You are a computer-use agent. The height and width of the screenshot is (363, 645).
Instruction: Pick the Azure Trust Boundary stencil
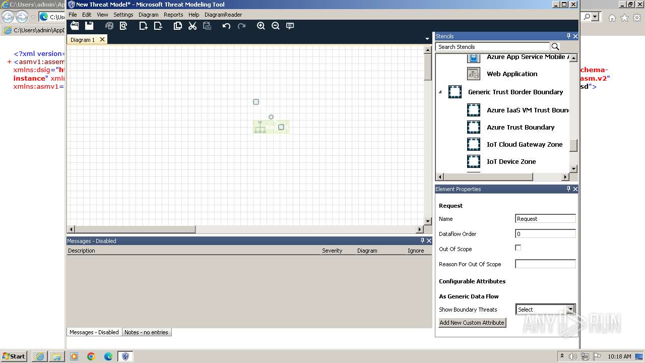(521, 127)
